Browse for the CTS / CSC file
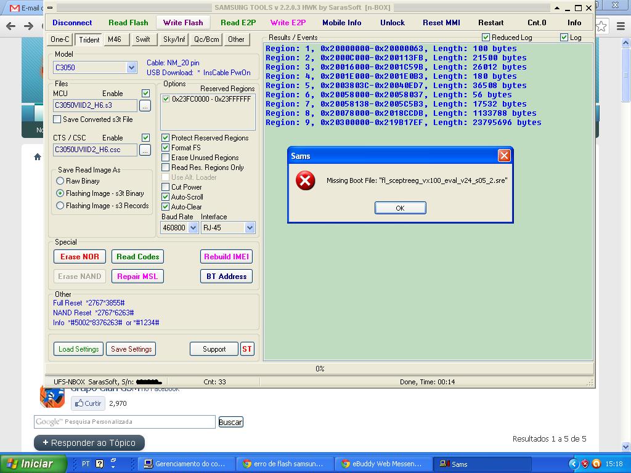Image resolution: width=631 pixels, height=473 pixels. (145, 150)
